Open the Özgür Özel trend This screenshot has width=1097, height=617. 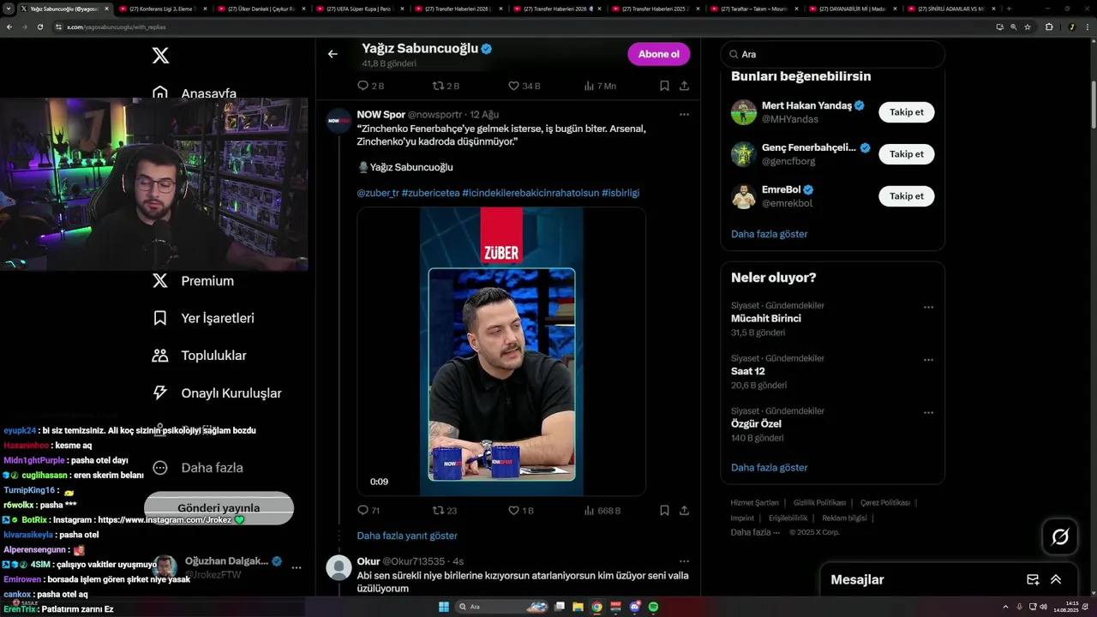pos(756,423)
